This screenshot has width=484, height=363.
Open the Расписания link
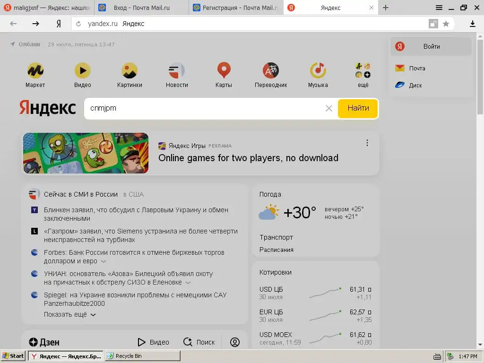[276, 250]
